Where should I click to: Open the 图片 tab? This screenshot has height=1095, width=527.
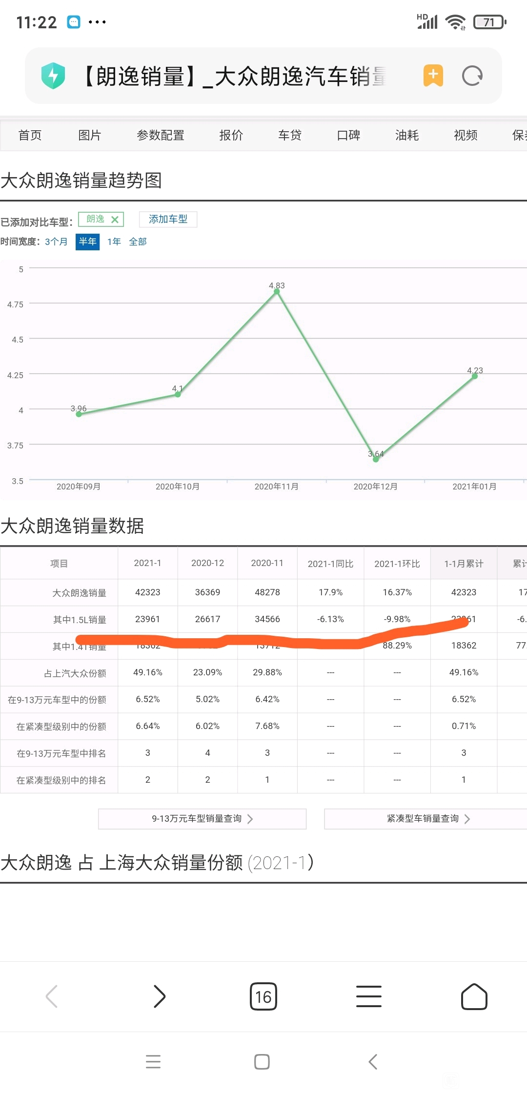tap(90, 135)
